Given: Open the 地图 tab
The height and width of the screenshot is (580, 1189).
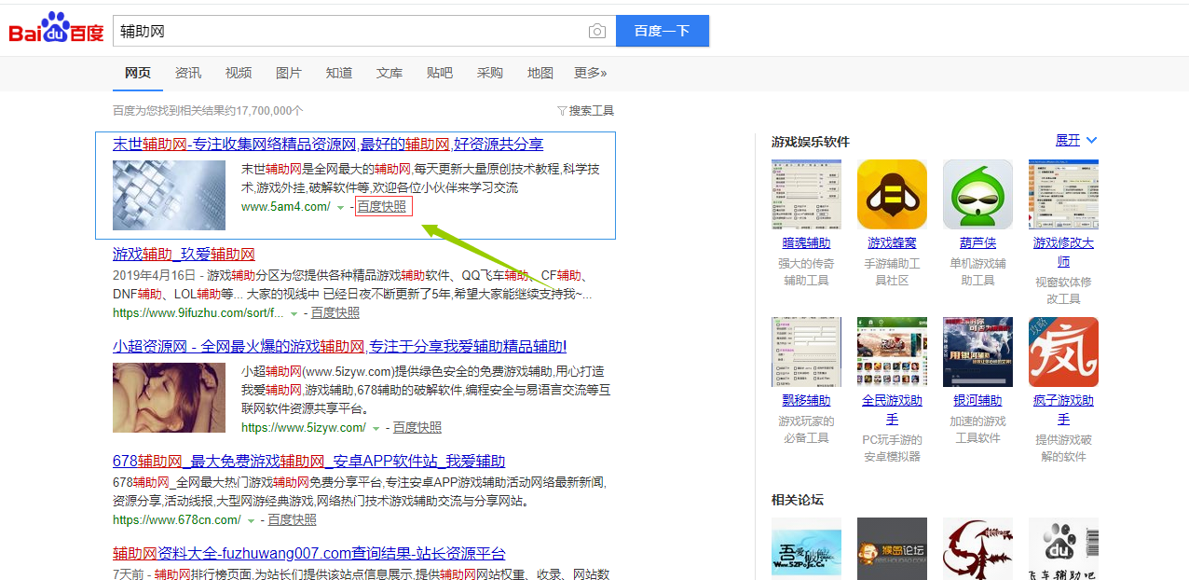Looking at the screenshot, I should pyautogui.click(x=540, y=73).
